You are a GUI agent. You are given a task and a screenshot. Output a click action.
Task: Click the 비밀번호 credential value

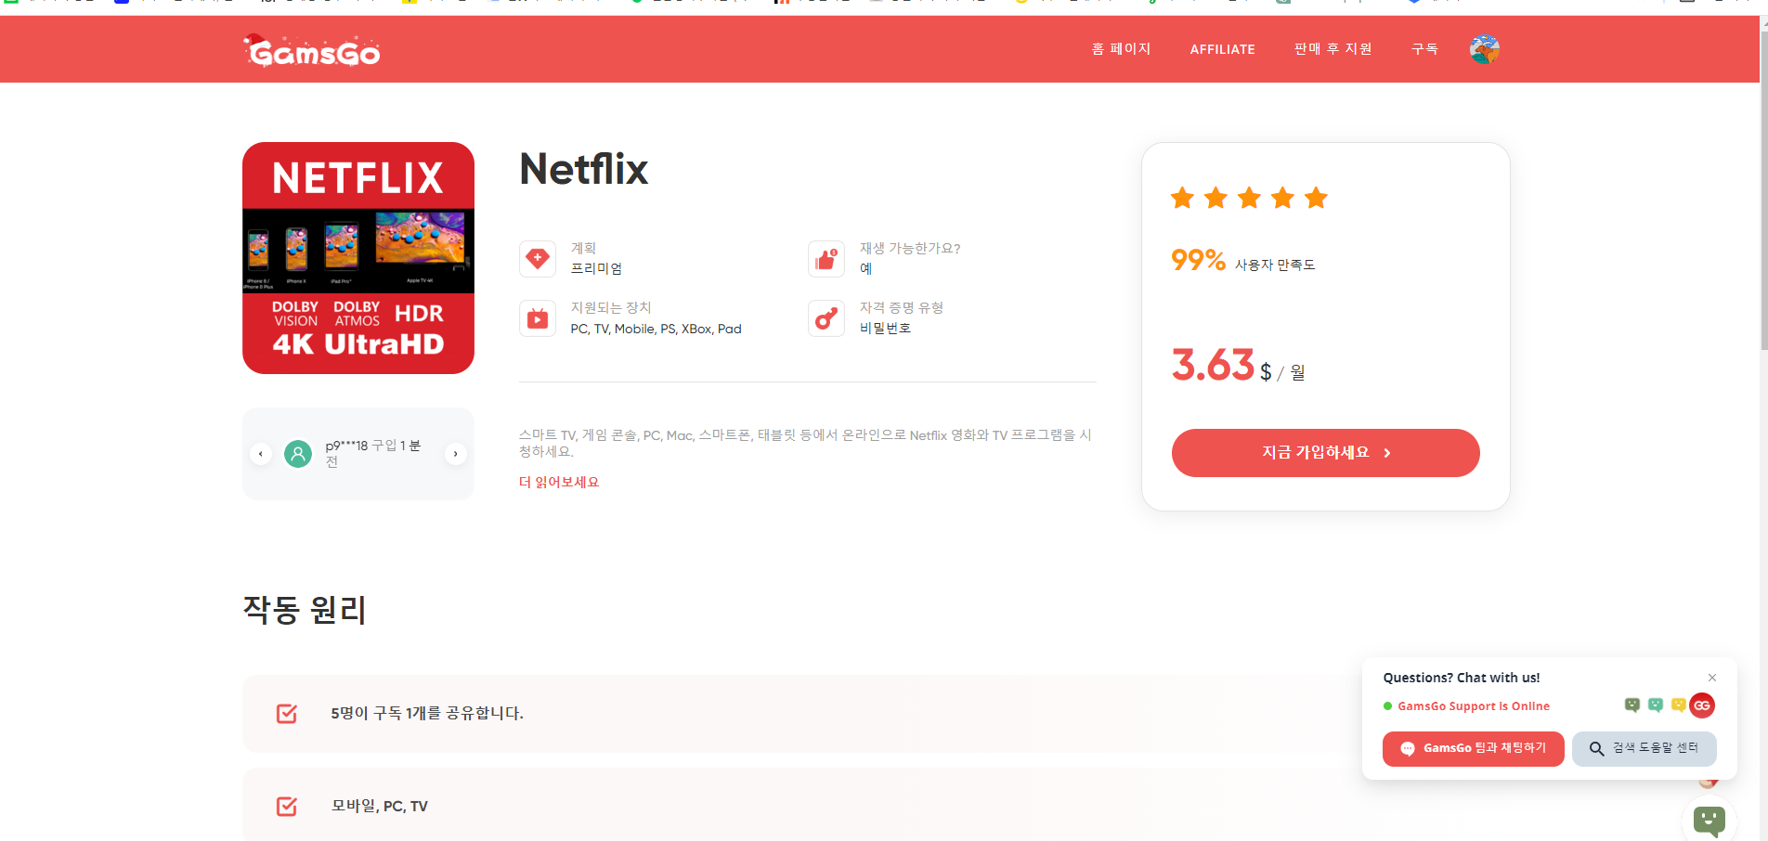(x=885, y=328)
